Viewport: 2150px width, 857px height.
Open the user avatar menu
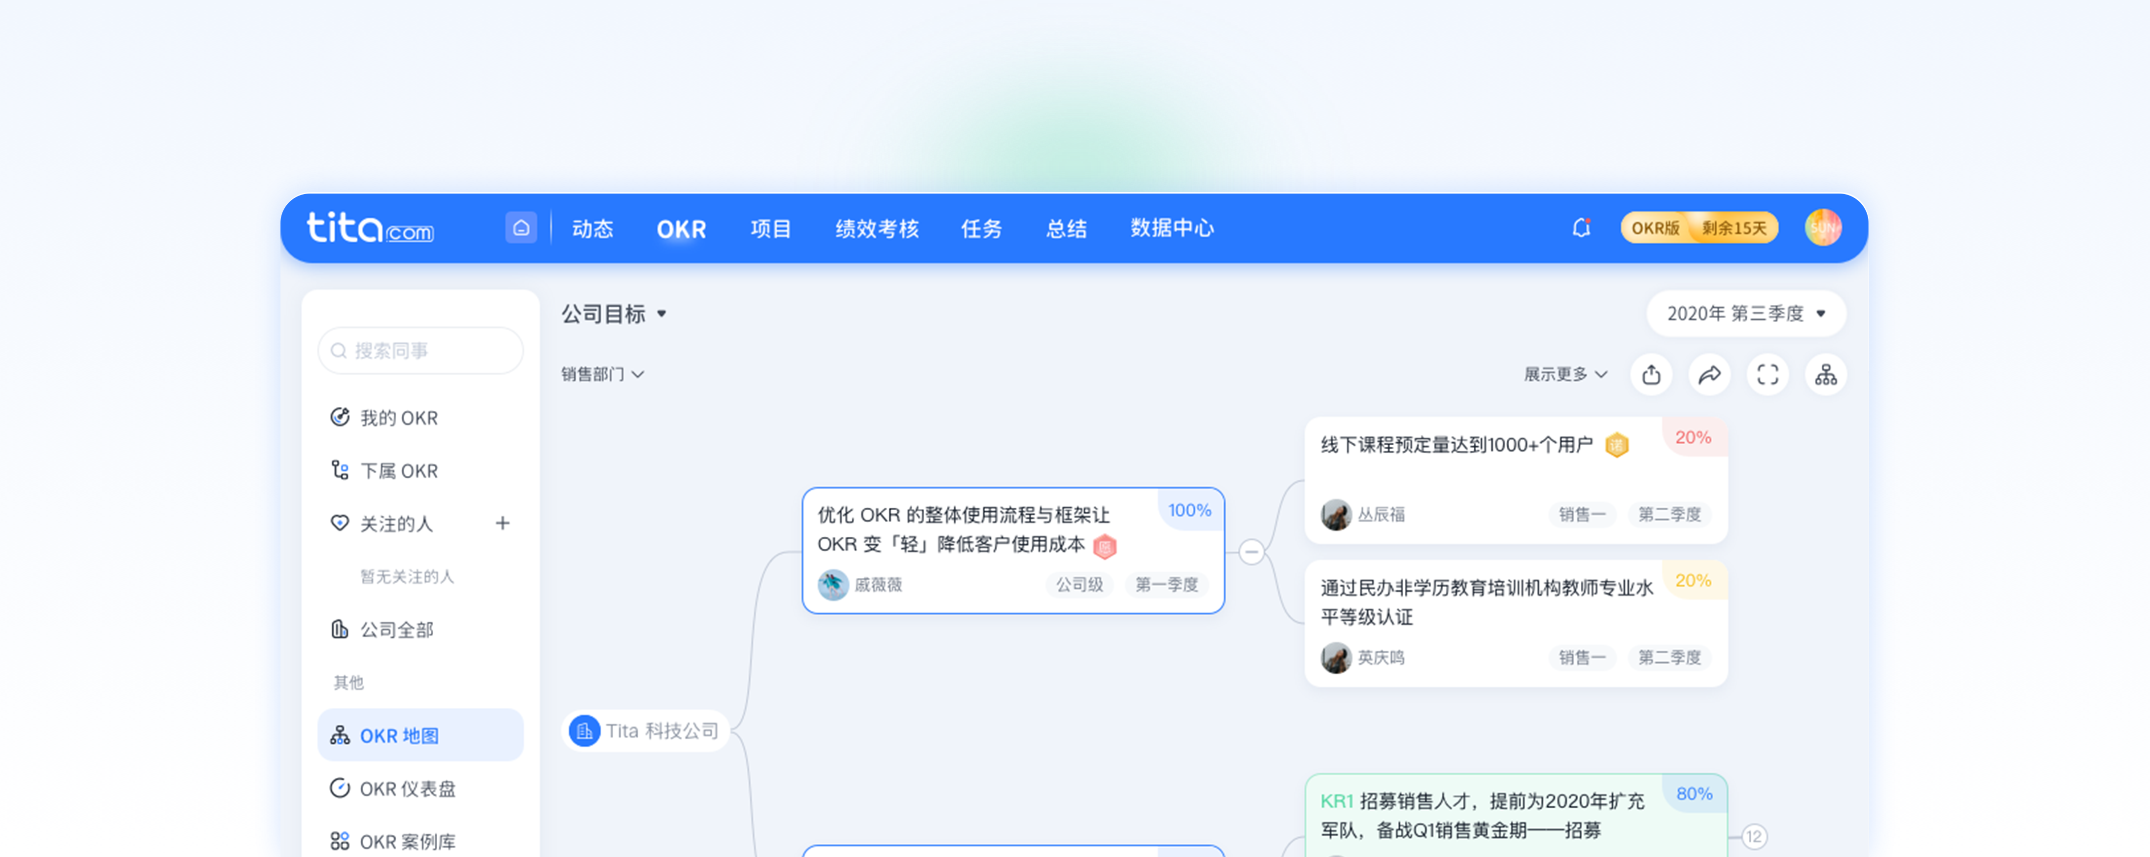[1823, 228]
